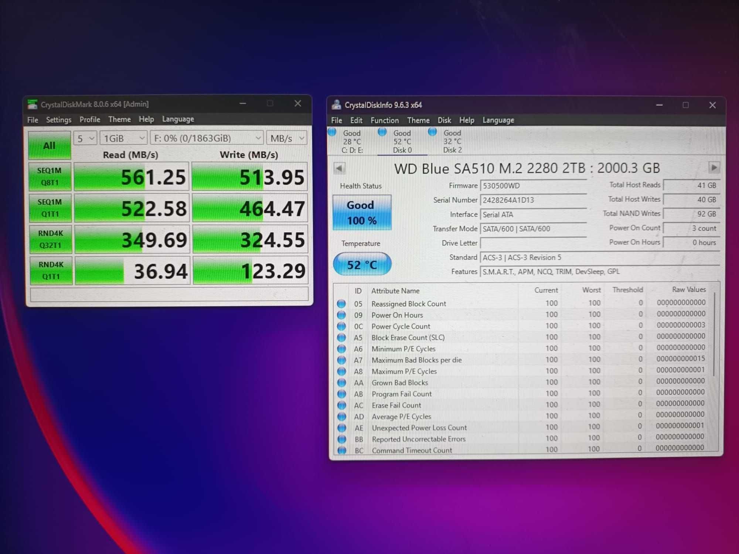Open CrystalDiskInfo Edit menu

356,120
